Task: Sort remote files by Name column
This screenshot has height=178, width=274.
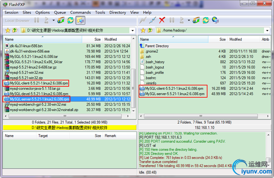Action: 174,39
